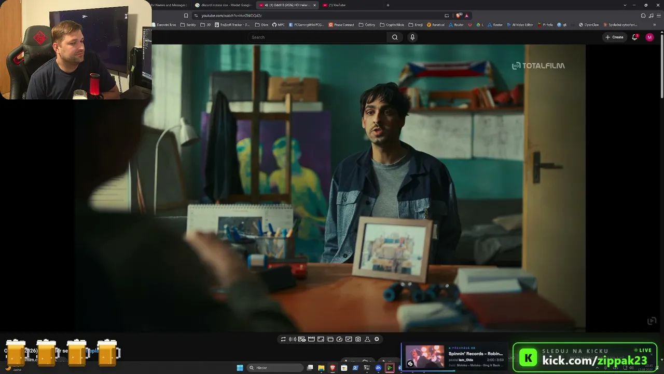664x374 pixels.
Task: Open the browser extensions puzzle icon
Action: pos(643,16)
